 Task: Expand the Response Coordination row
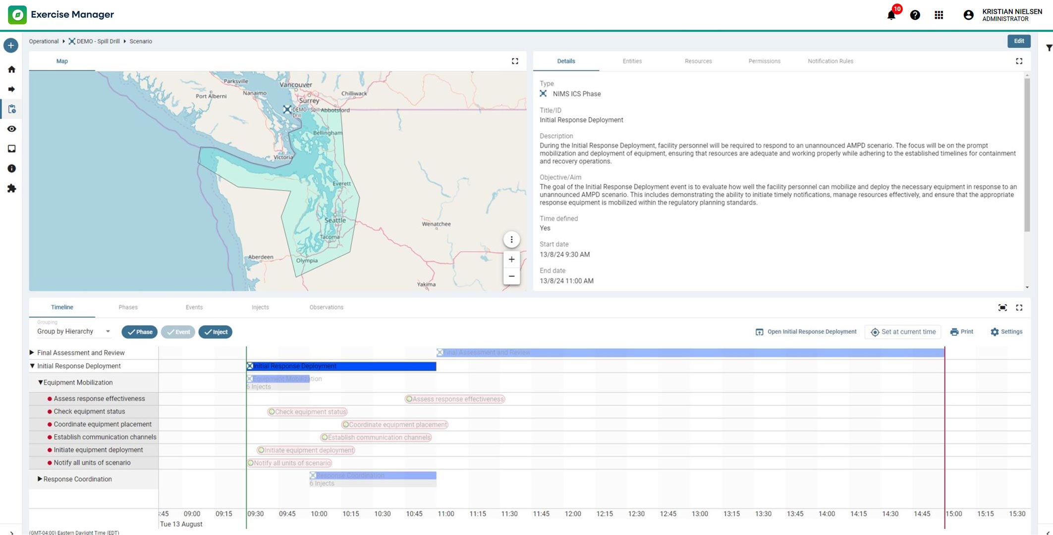pyautogui.click(x=40, y=479)
